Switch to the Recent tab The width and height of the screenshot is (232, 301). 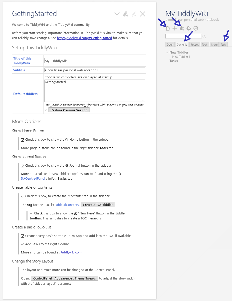[194, 45]
